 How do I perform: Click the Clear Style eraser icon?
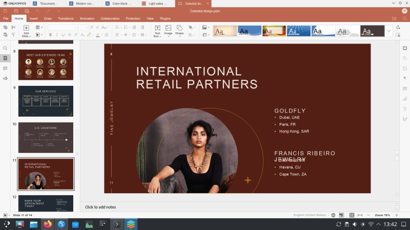coord(107,35)
